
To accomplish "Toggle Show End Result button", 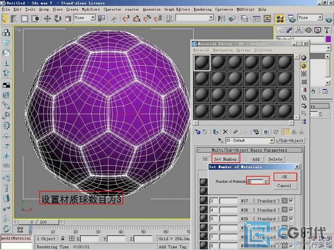I will point(287,132).
